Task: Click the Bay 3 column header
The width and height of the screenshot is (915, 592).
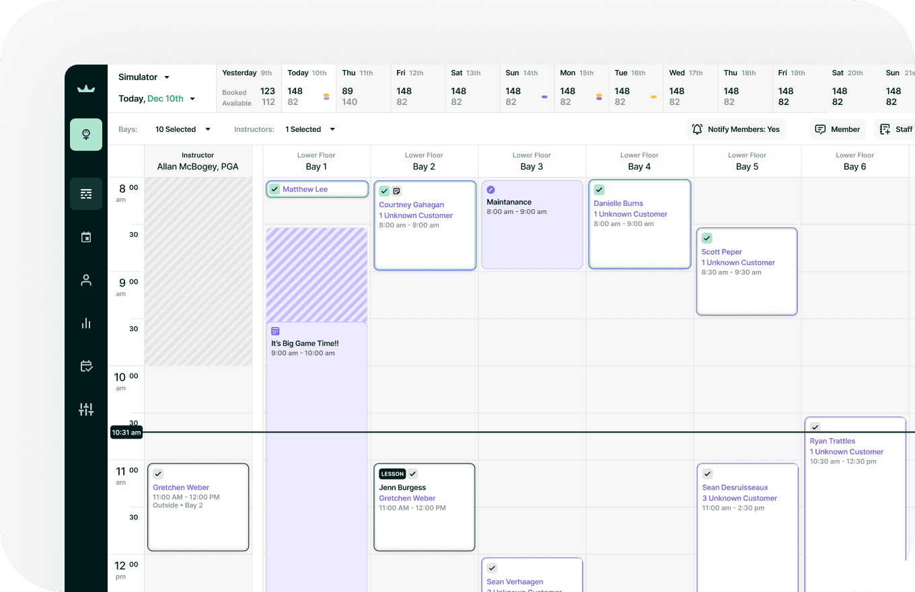Action: pyautogui.click(x=532, y=161)
